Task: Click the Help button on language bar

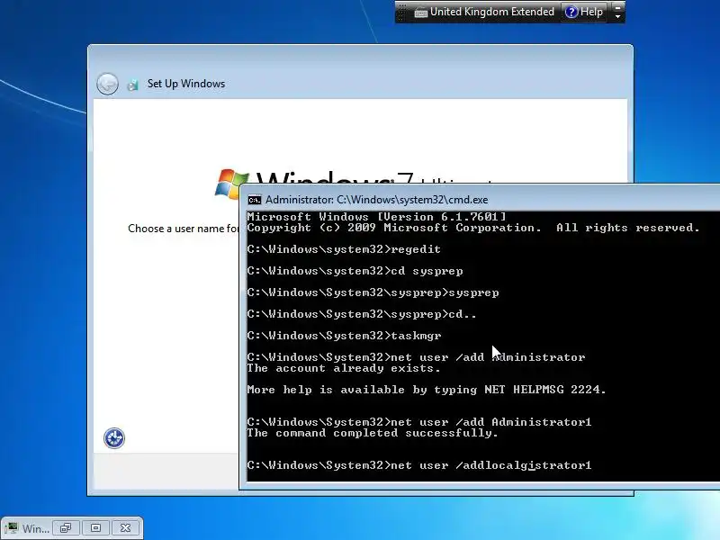Action: [584, 12]
